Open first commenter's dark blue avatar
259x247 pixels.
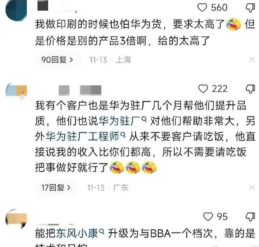tap(16, 10)
